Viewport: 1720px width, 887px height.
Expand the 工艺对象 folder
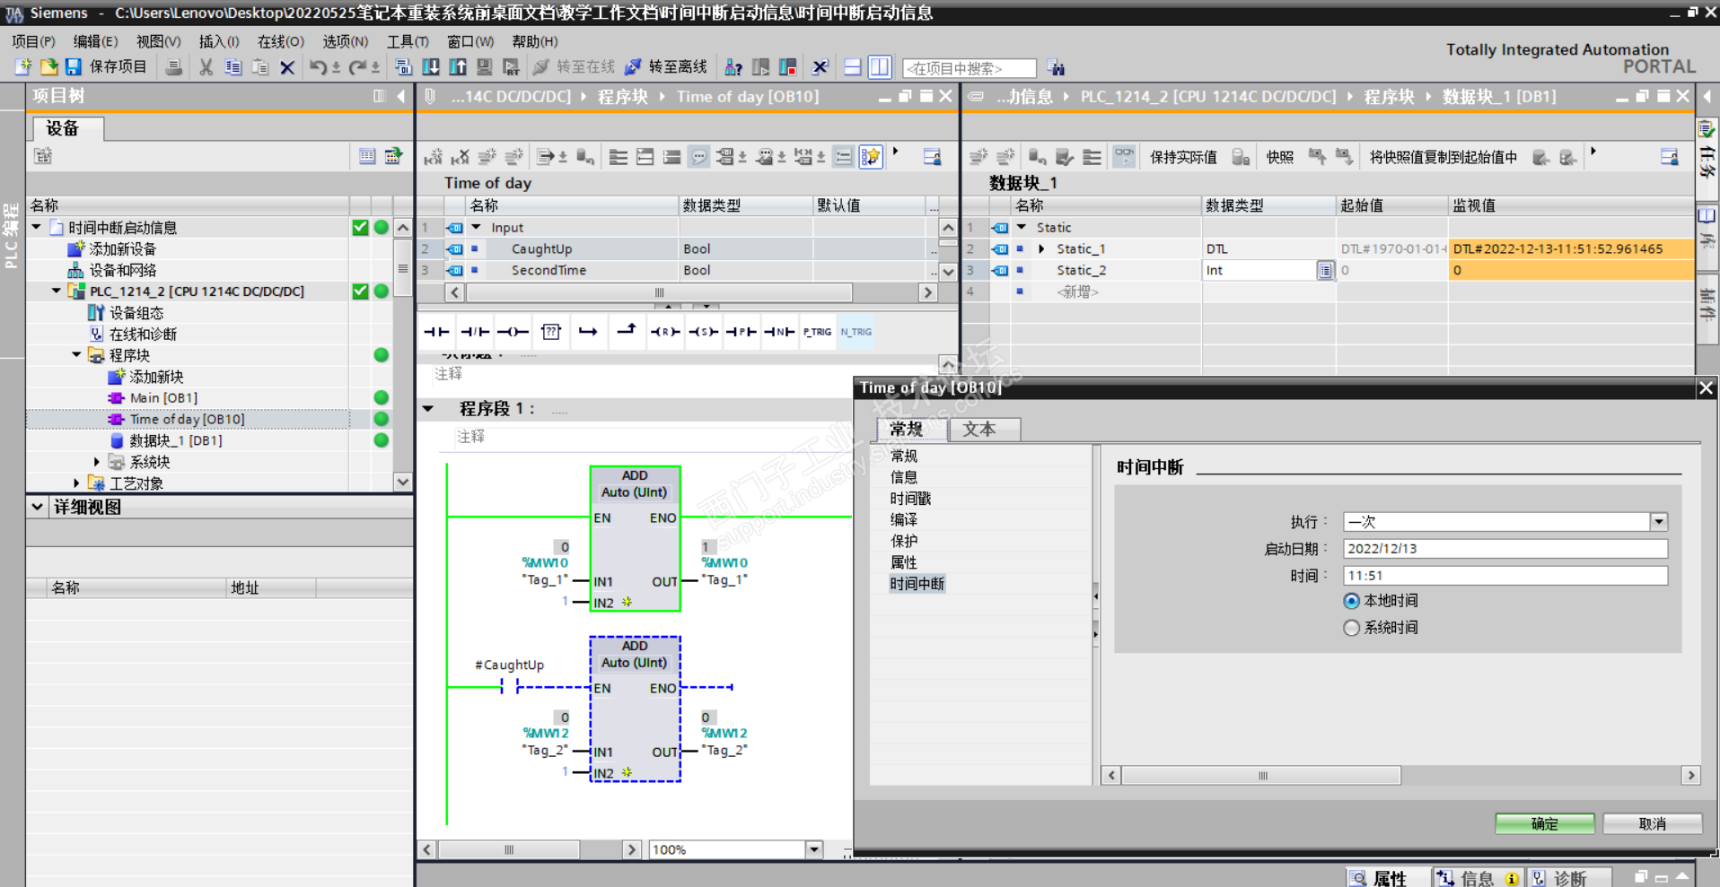coord(76,483)
